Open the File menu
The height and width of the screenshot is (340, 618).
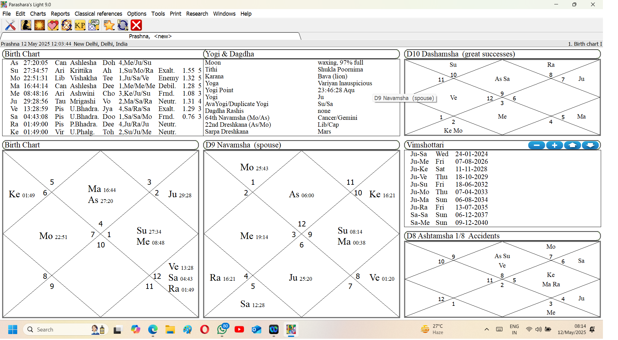click(7, 14)
